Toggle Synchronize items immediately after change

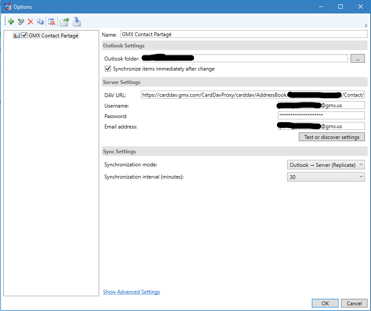tap(107, 68)
